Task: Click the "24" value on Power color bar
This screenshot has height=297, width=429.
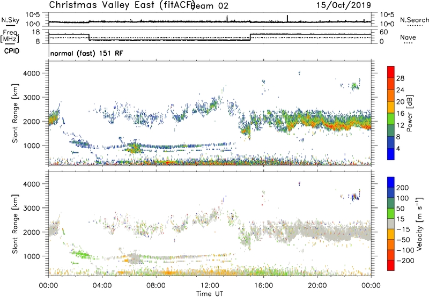Action: (x=400, y=90)
